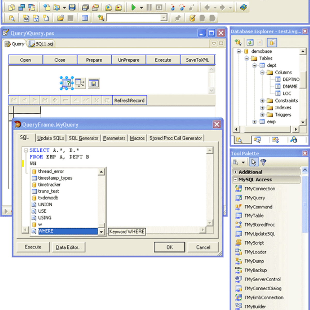Viewport: 310px width, 310px height.
Task: Switch to the Update SQLs tab
Action: point(51,138)
